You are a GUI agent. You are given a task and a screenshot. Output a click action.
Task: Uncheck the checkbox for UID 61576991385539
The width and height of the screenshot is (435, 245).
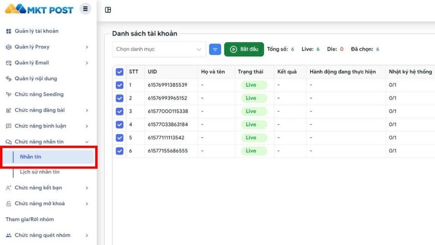119,85
